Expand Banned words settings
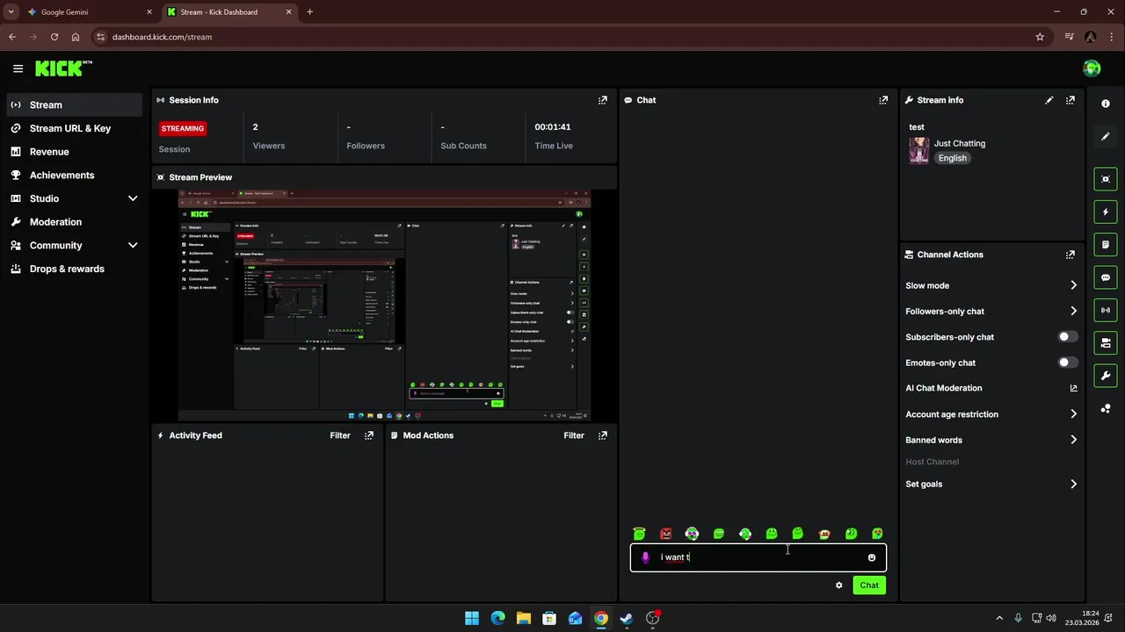The image size is (1125, 632). pyautogui.click(x=1073, y=440)
